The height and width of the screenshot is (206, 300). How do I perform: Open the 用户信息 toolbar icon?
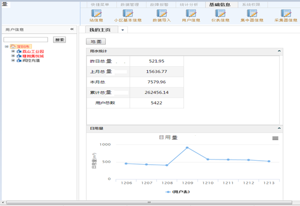191,14
